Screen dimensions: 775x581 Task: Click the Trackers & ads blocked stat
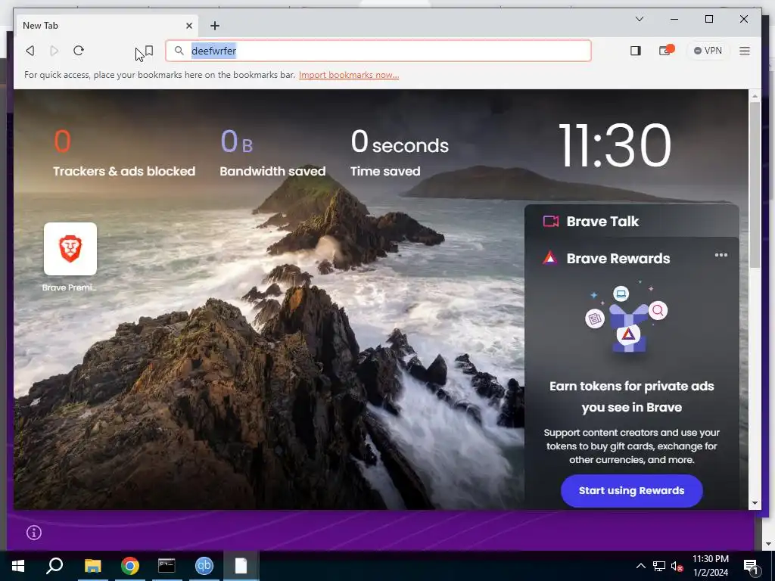[124, 153]
